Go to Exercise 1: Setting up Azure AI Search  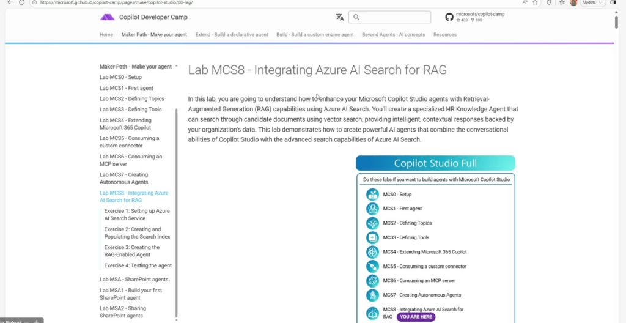(x=137, y=214)
